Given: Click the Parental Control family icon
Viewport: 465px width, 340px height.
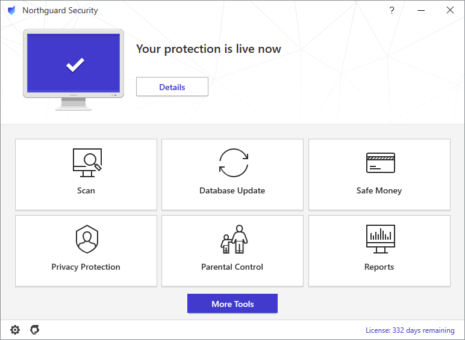Looking at the screenshot, I should pos(233,239).
